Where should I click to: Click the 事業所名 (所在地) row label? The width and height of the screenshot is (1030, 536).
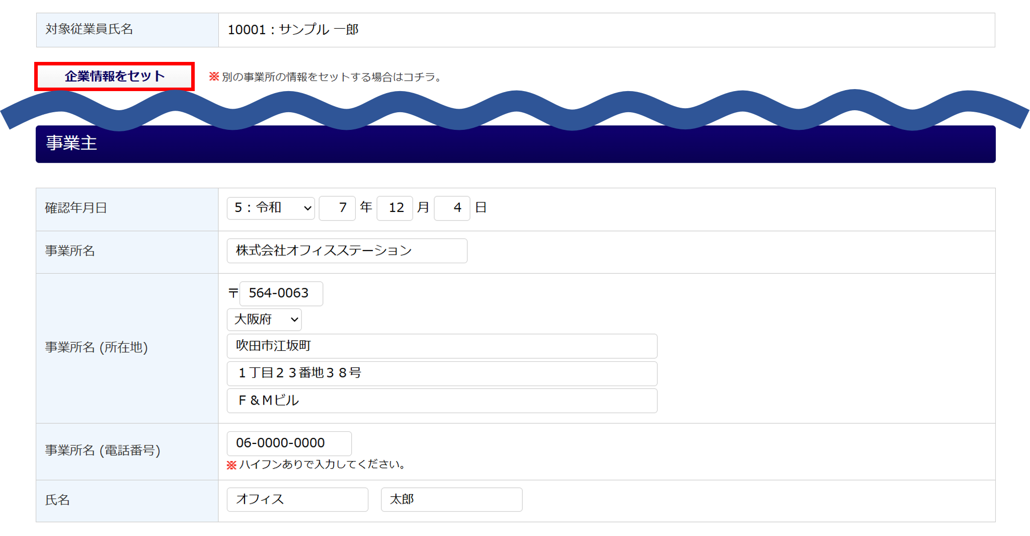click(97, 348)
